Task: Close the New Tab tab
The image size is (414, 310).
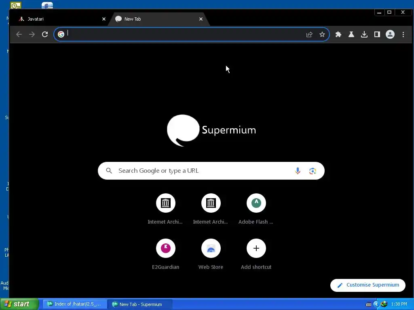Action: 201,19
